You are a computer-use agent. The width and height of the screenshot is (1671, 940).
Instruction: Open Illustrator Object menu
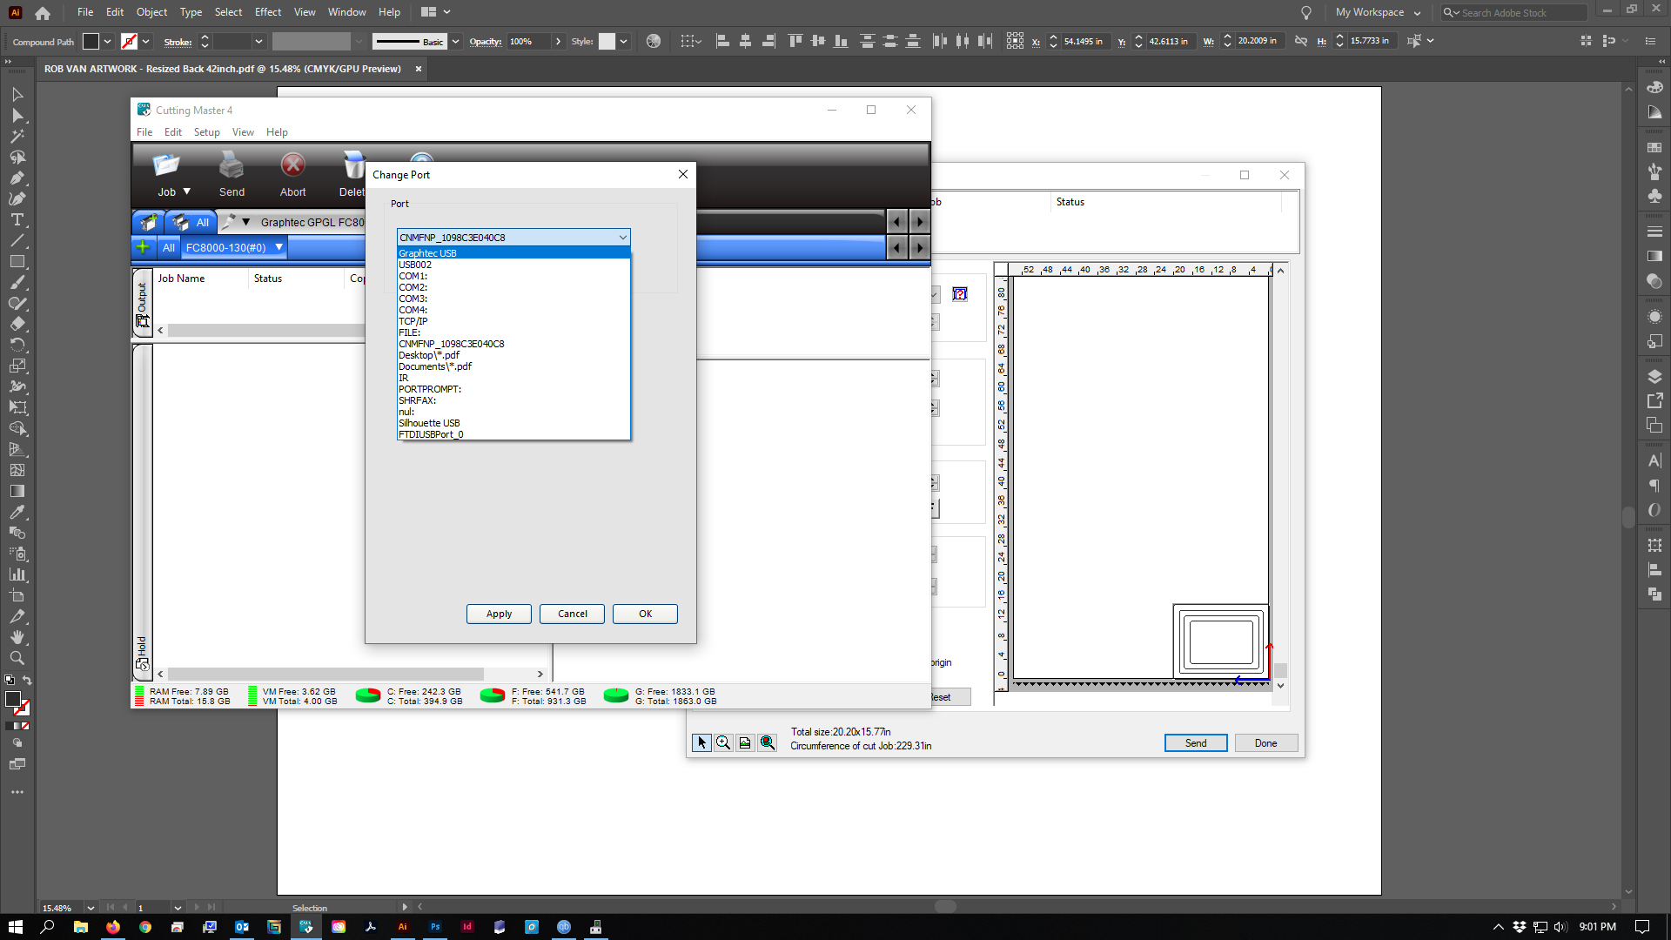(151, 12)
